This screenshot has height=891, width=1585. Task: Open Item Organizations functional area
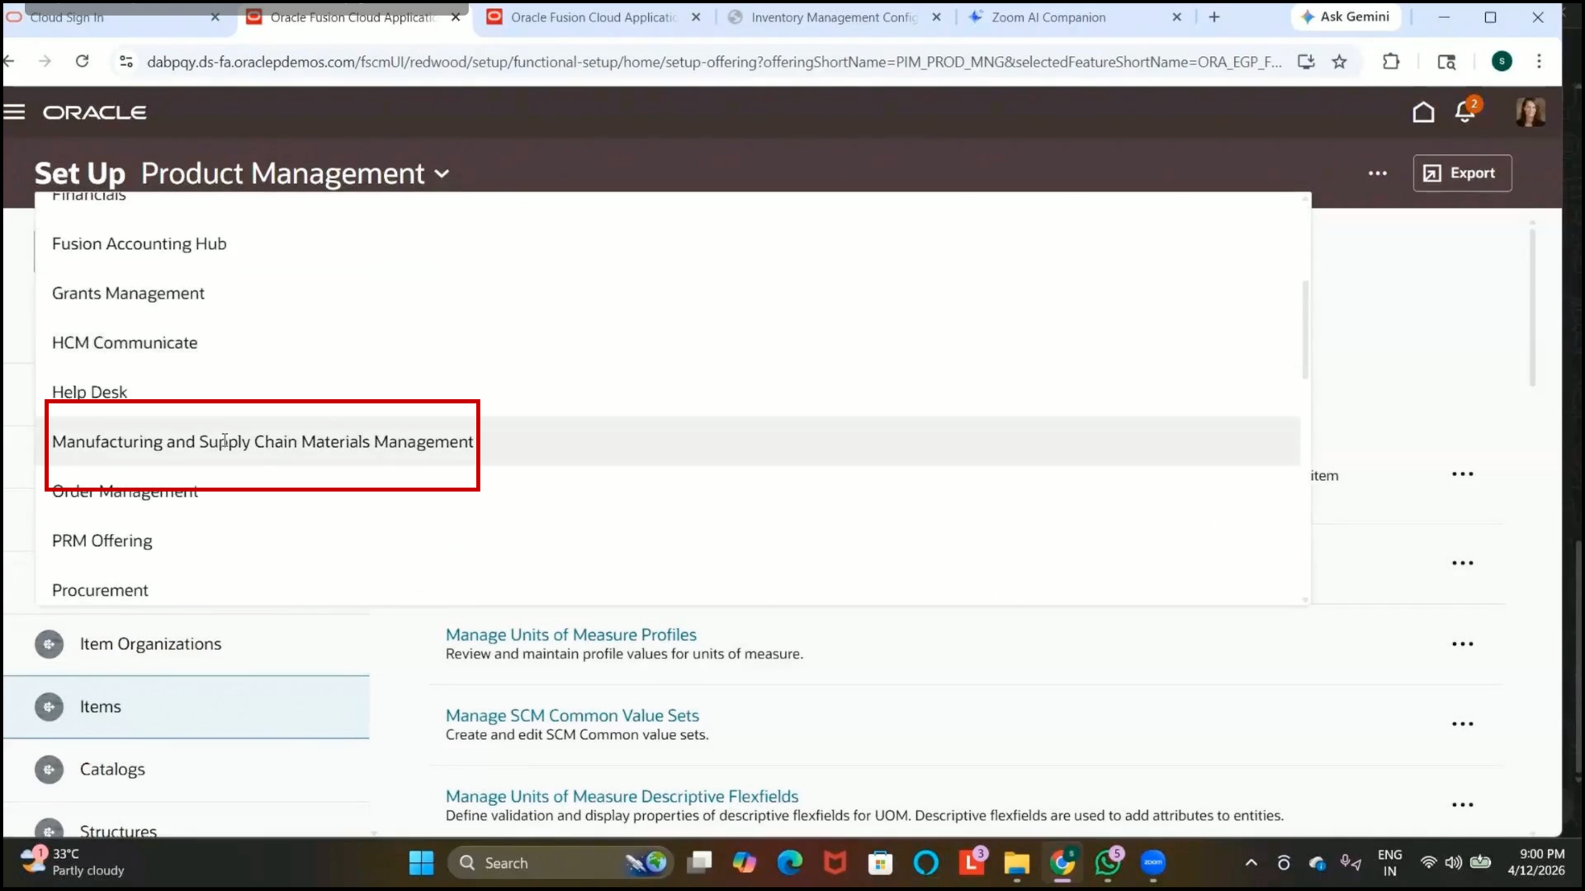click(150, 643)
